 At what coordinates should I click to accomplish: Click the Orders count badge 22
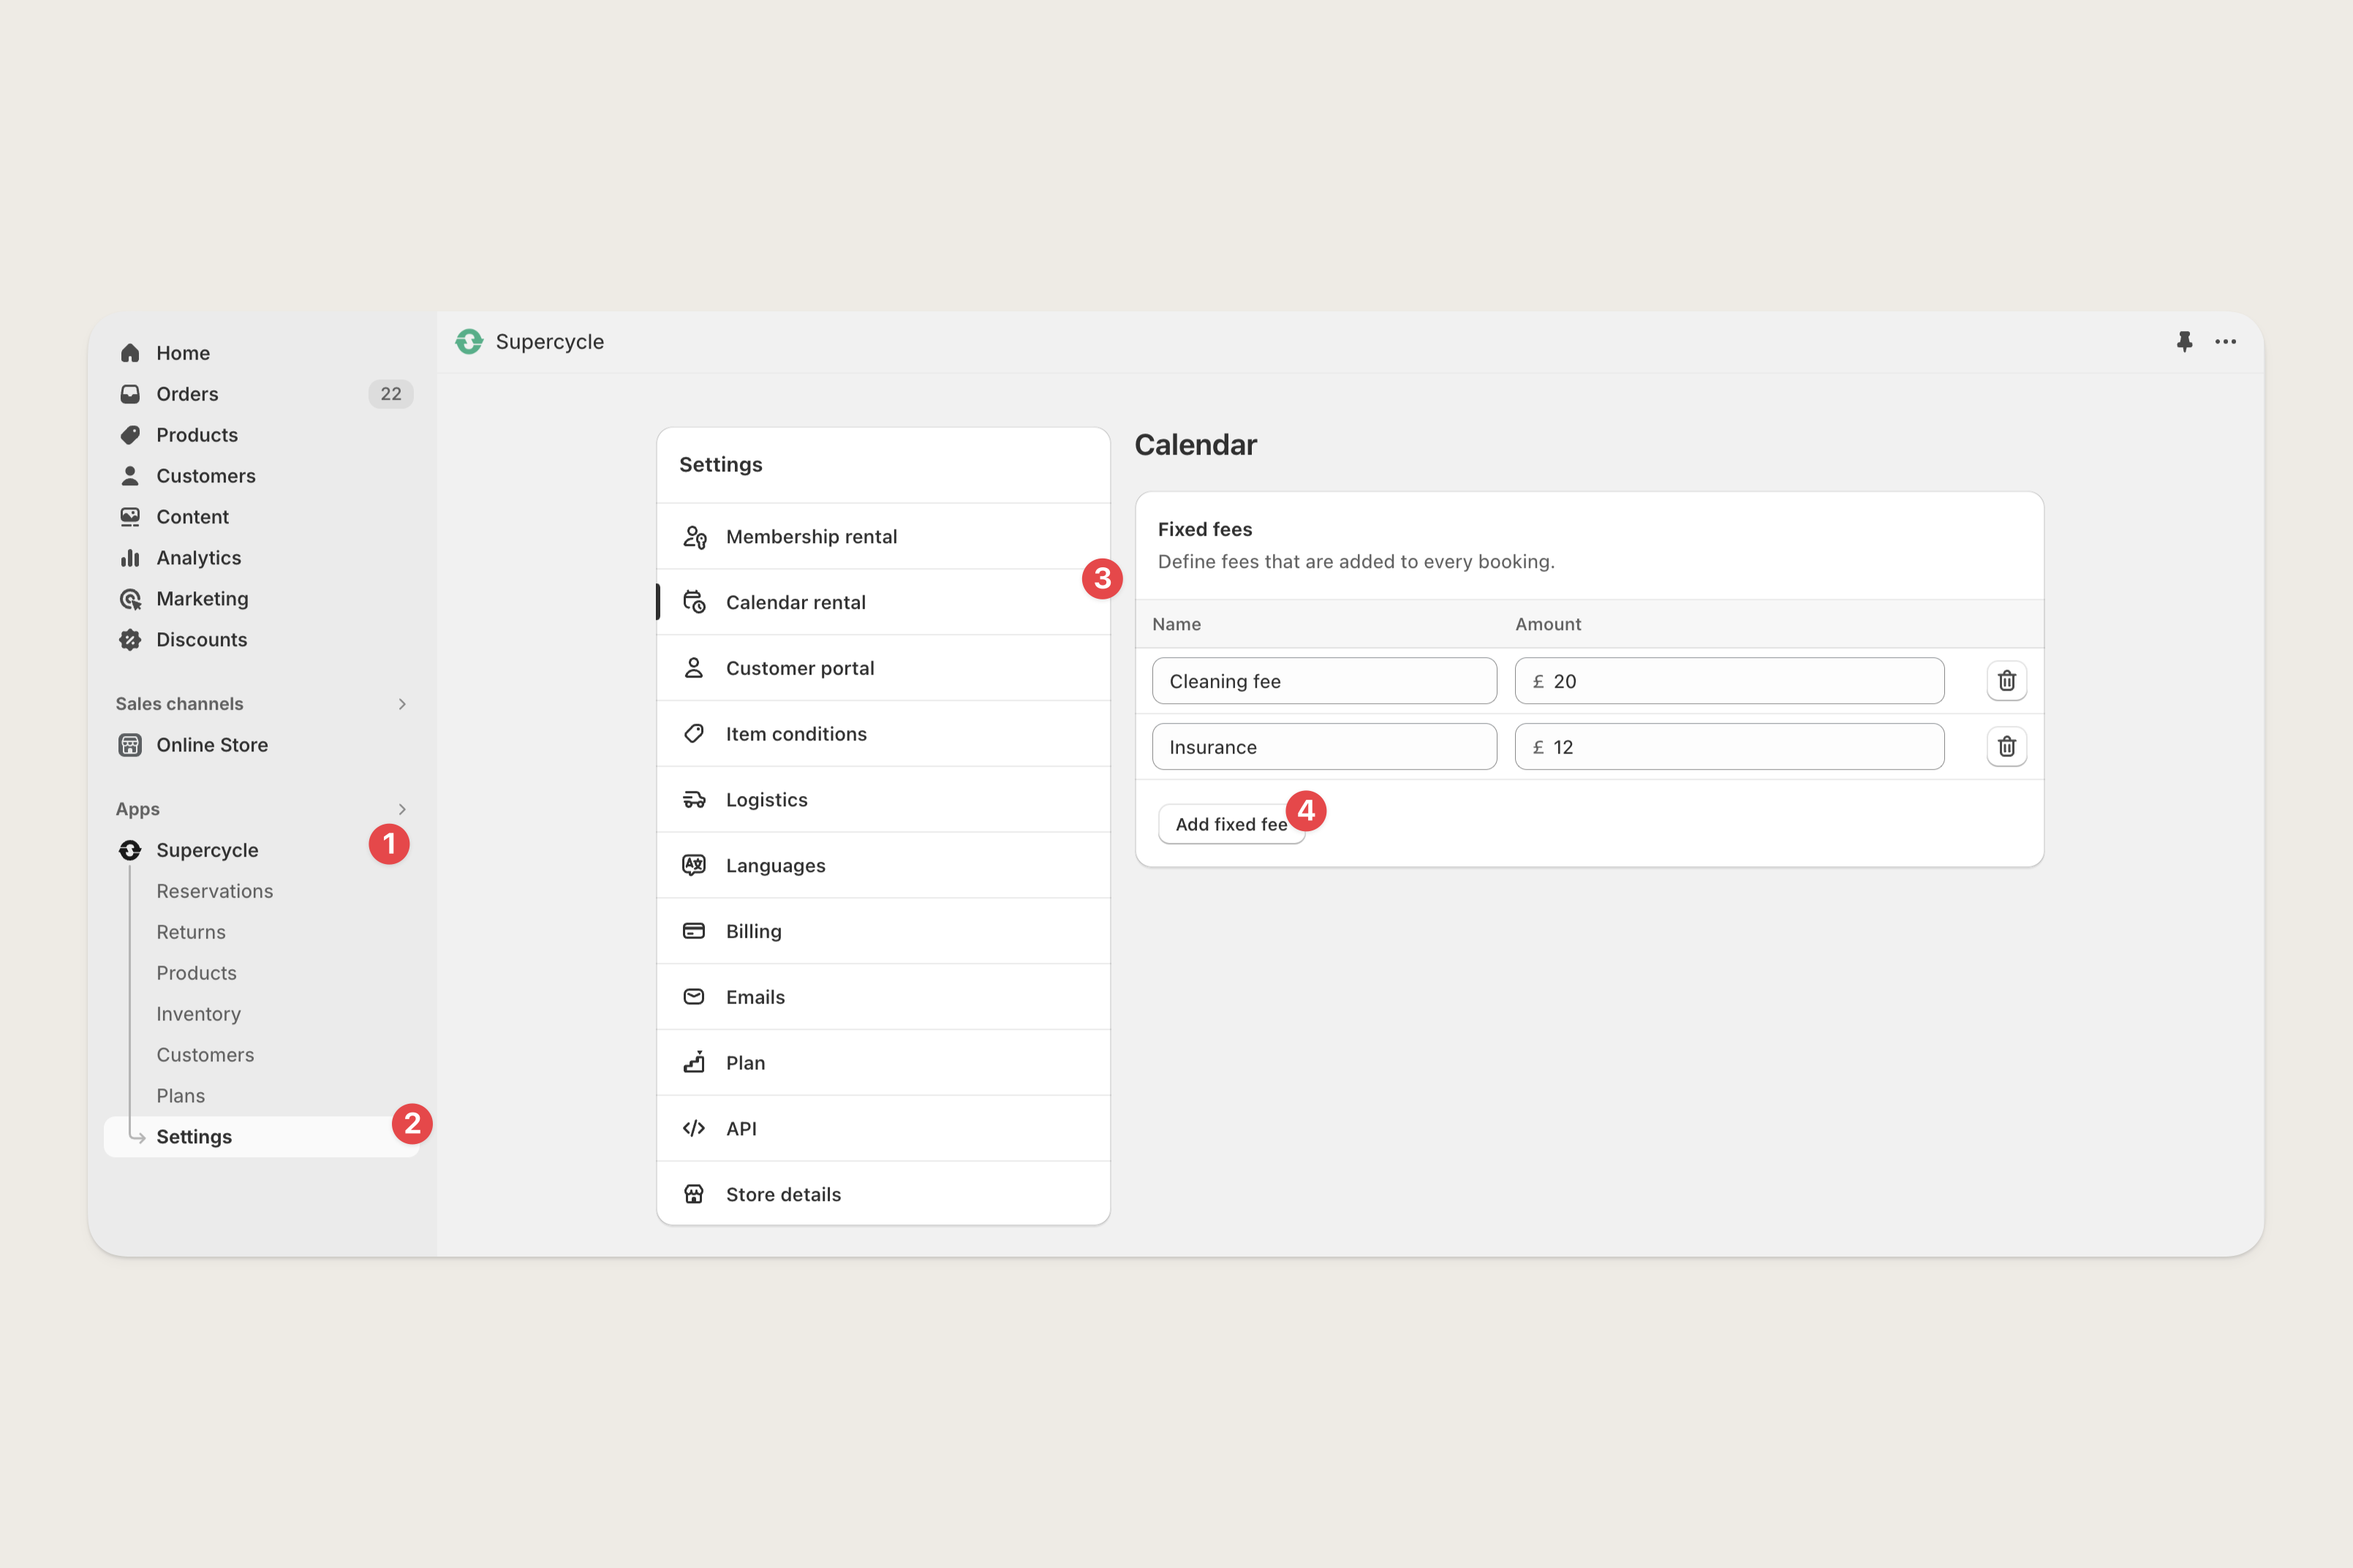[x=390, y=394]
